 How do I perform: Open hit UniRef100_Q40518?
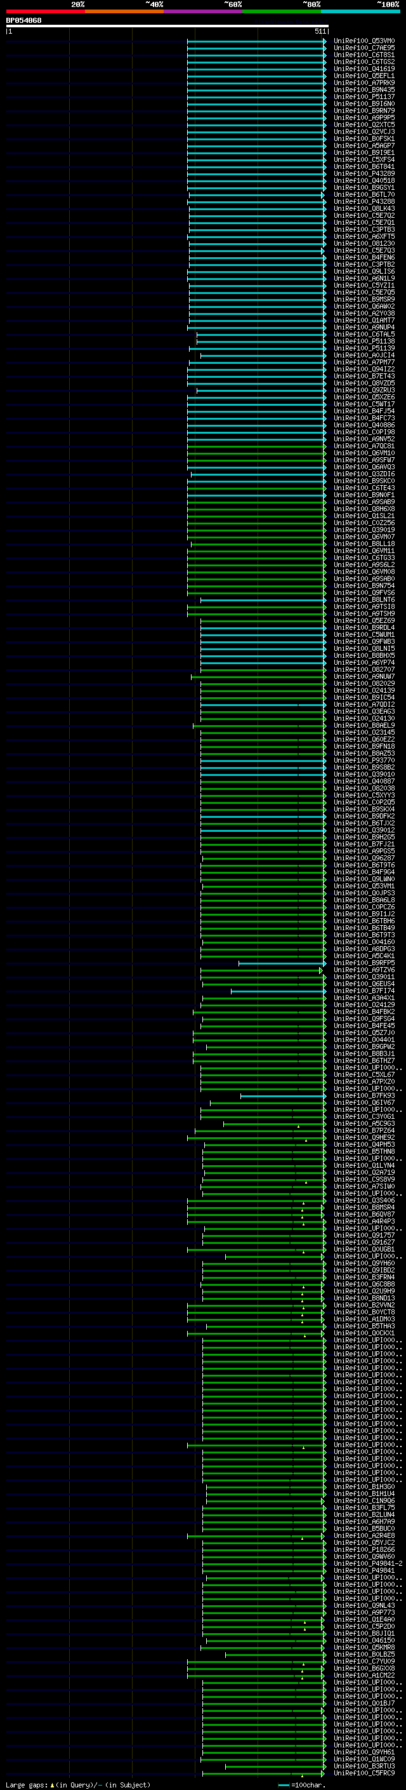click(x=363, y=181)
